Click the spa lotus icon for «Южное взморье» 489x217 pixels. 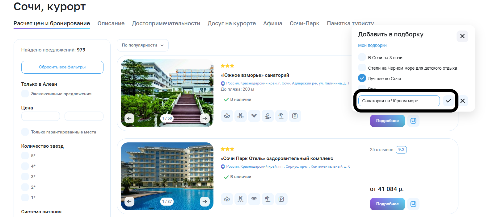[227, 116]
